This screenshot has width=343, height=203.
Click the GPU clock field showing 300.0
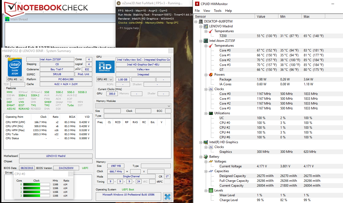[x=112, y=94]
